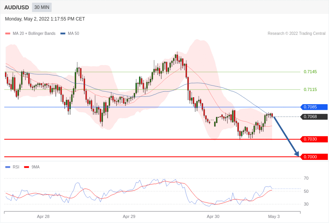
Task: Click the RSI 50 axis label
Action: pos(306,191)
